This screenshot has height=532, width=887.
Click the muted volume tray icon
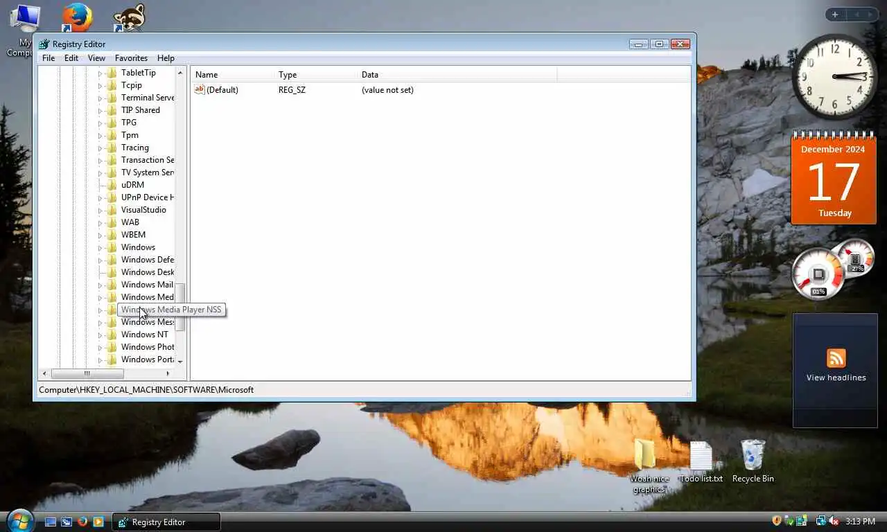pos(833,521)
